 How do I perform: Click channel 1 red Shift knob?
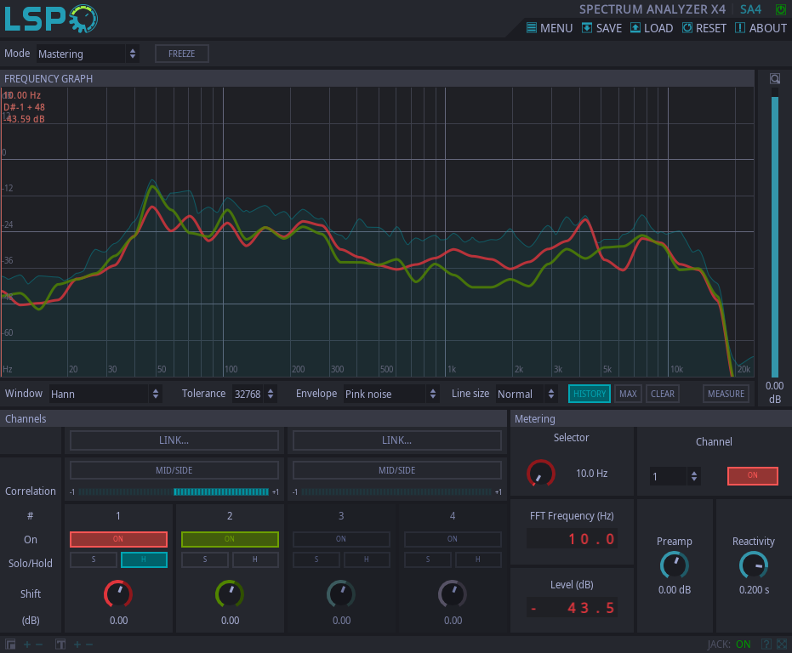(118, 594)
